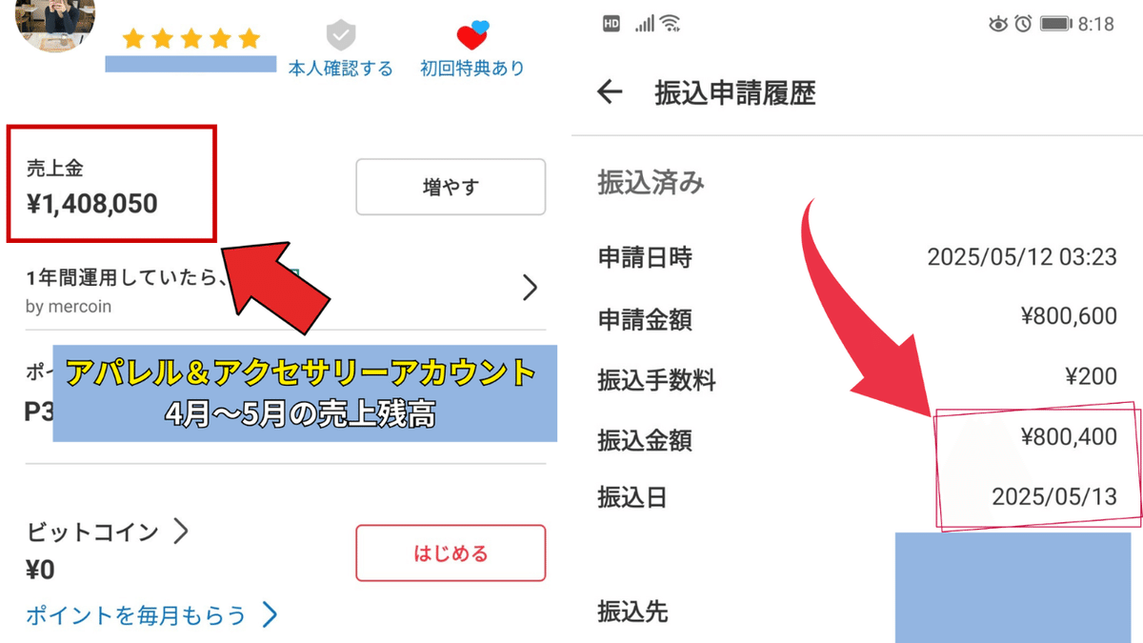Tap the battery indicator in status bar
Viewport: 1143px width, 643px height.
pos(1056,24)
